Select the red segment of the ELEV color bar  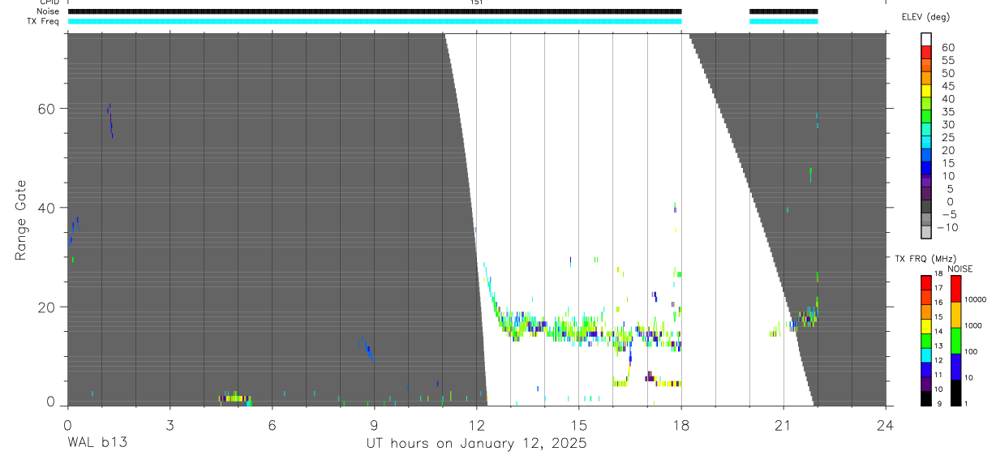pos(926,51)
